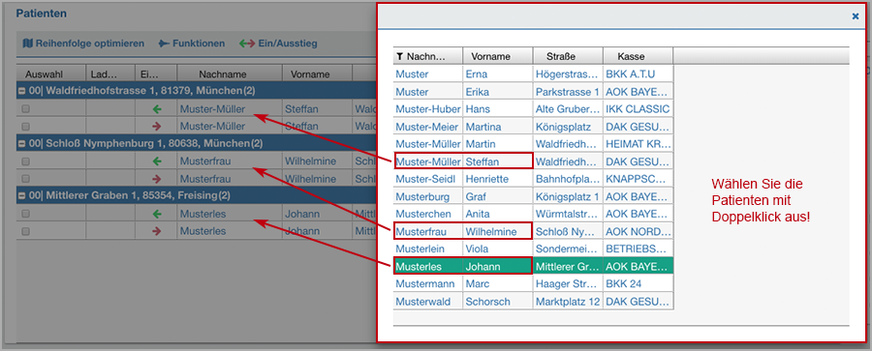Collapse the Mittlerer Graben 1, Freising group
The width and height of the screenshot is (872, 351).
22,195
